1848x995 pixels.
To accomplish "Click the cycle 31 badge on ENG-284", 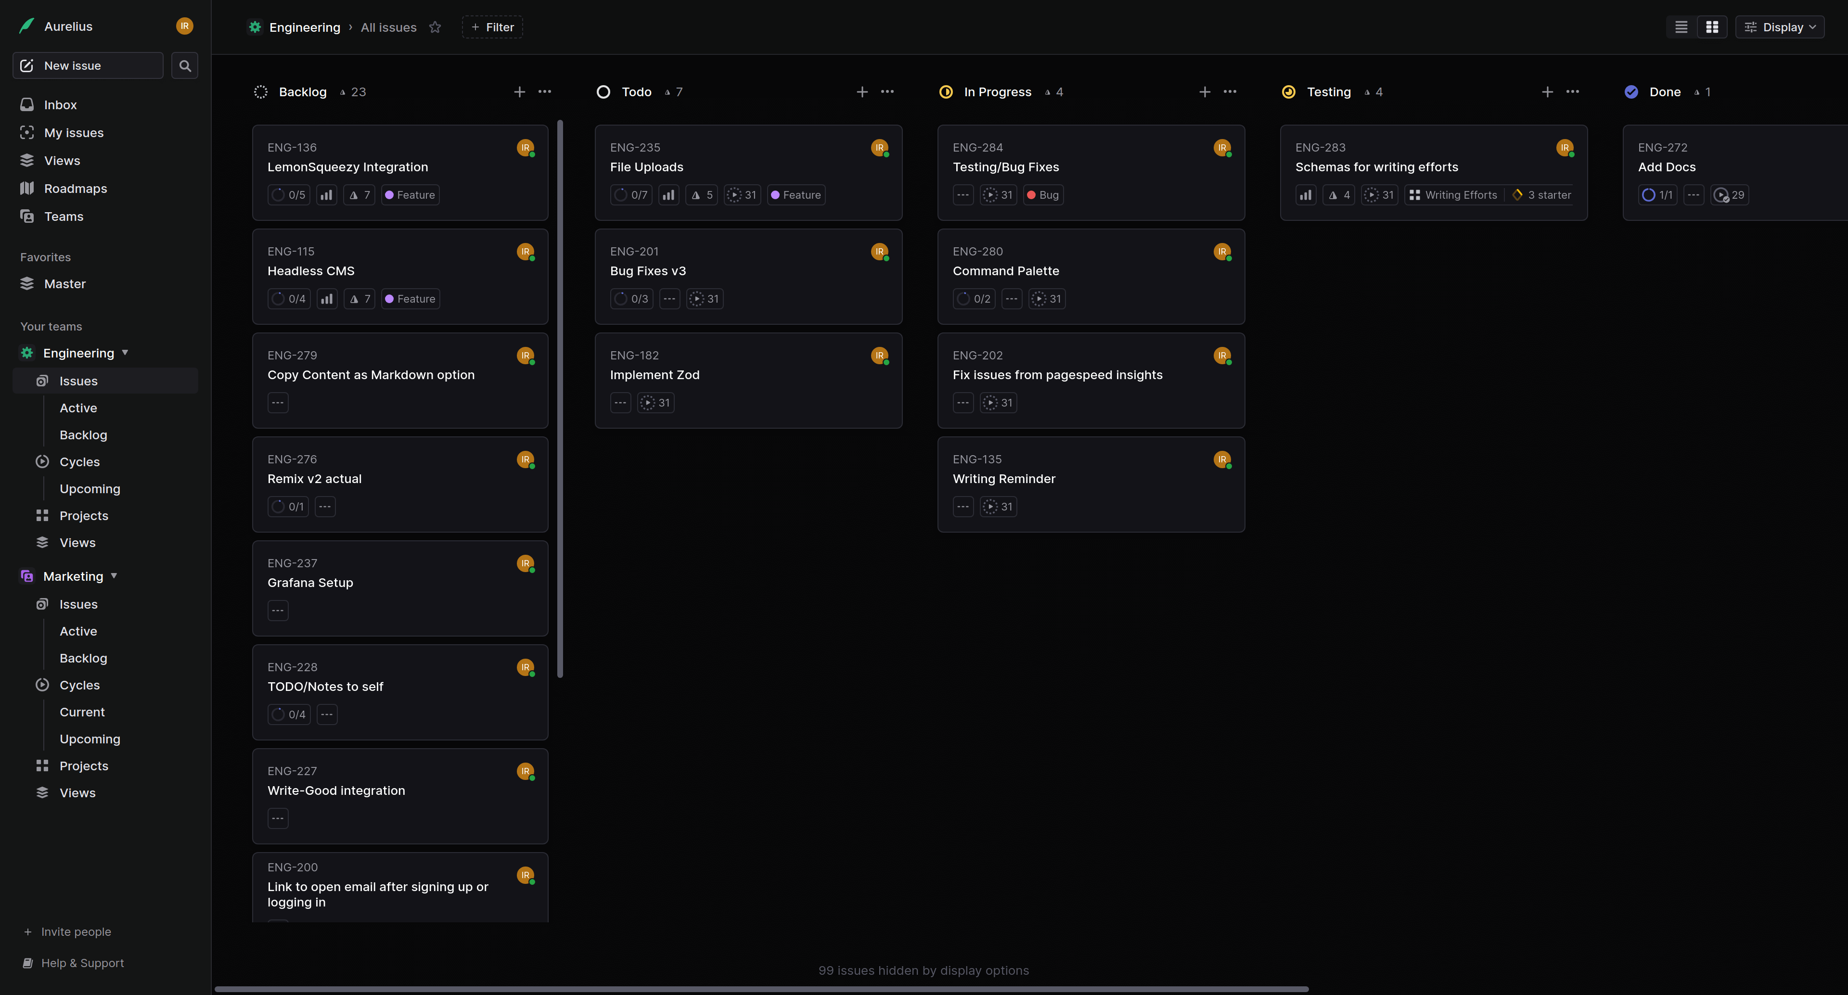I will (998, 195).
